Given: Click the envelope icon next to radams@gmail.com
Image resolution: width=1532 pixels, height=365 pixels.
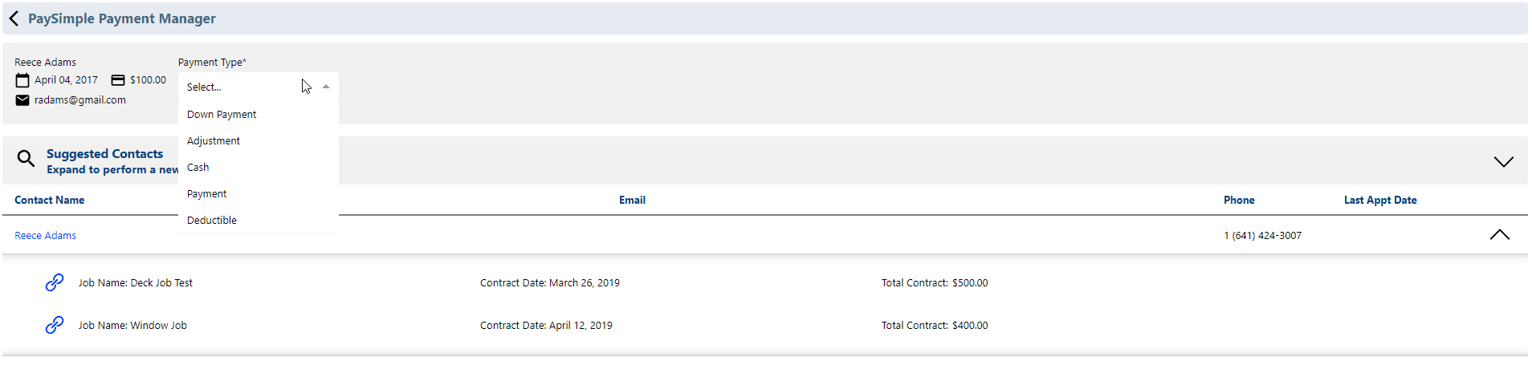Looking at the screenshot, I should coord(22,100).
